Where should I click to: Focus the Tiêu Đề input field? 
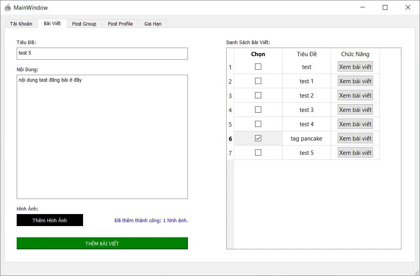pyautogui.click(x=102, y=53)
